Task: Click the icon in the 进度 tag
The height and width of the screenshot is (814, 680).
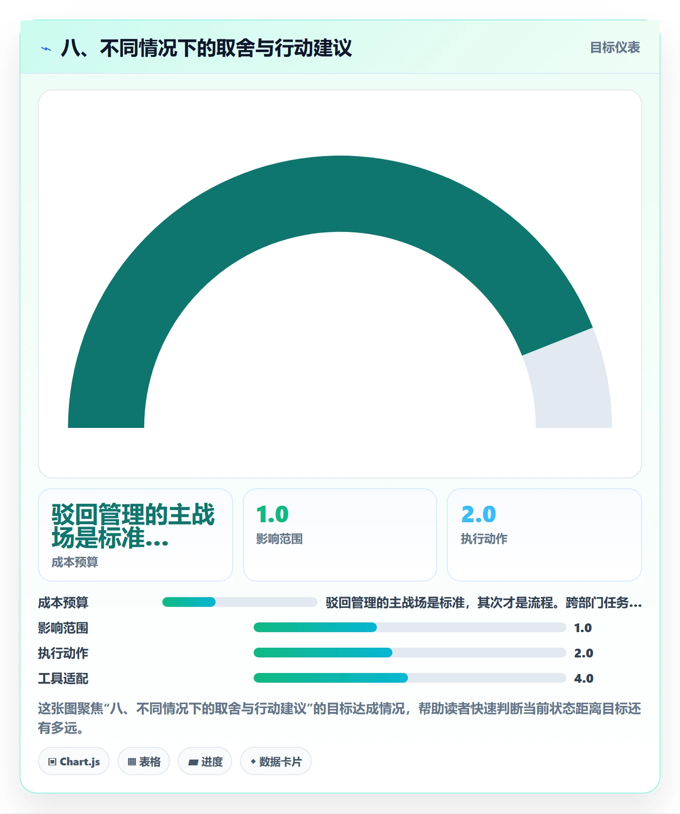Action: click(x=193, y=762)
